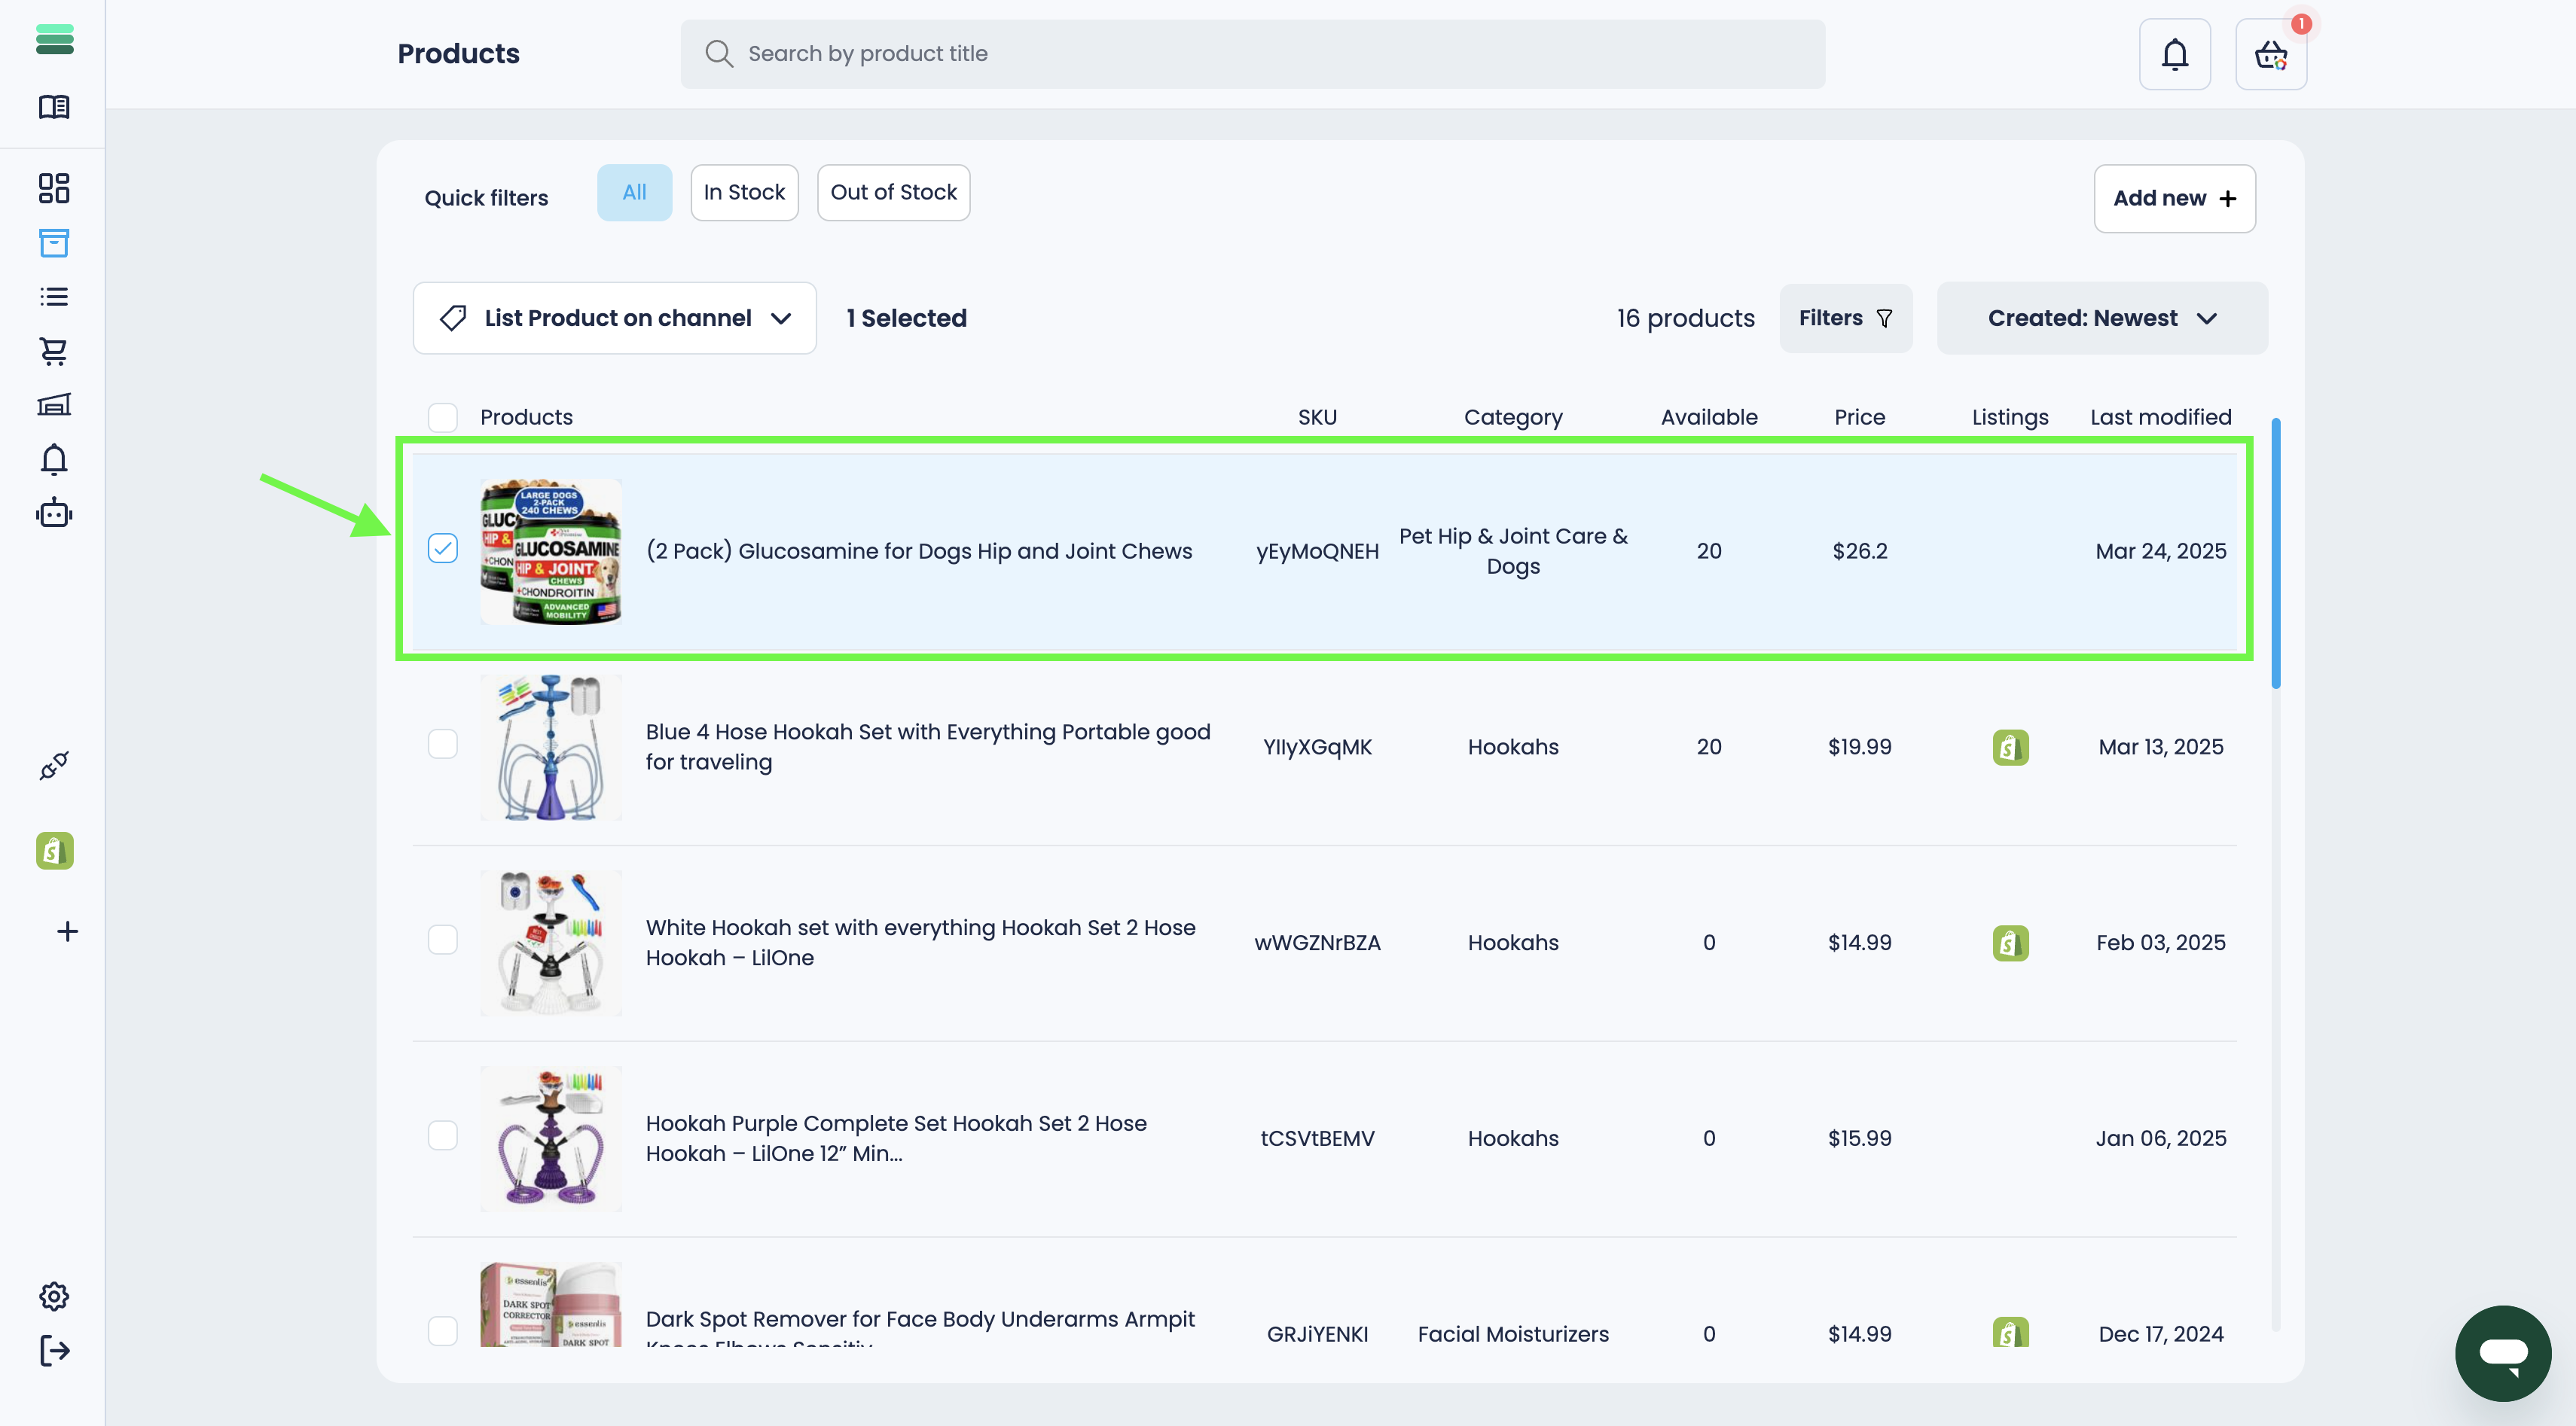Select the Out of Stock quick filter
2576x1426 pixels.
(893, 193)
